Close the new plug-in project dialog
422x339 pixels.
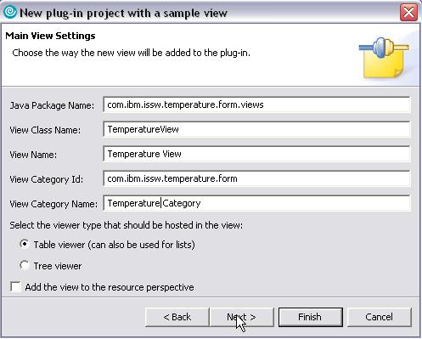408,13
